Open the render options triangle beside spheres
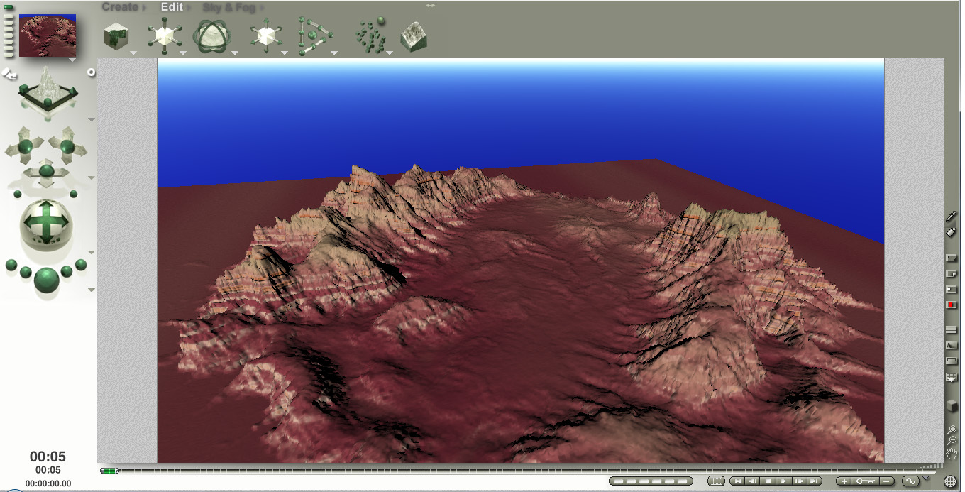965x492 pixels. pyautogui.click(x=92, y=290)
